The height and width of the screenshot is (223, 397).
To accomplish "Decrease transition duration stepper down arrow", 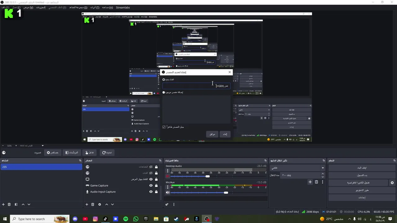I will [x=323, y=177].
